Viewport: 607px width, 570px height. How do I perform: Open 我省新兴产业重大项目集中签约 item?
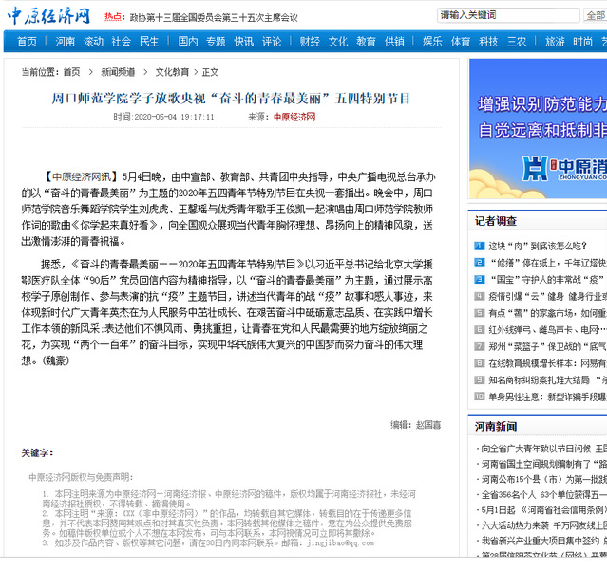[x=544, y=541]
